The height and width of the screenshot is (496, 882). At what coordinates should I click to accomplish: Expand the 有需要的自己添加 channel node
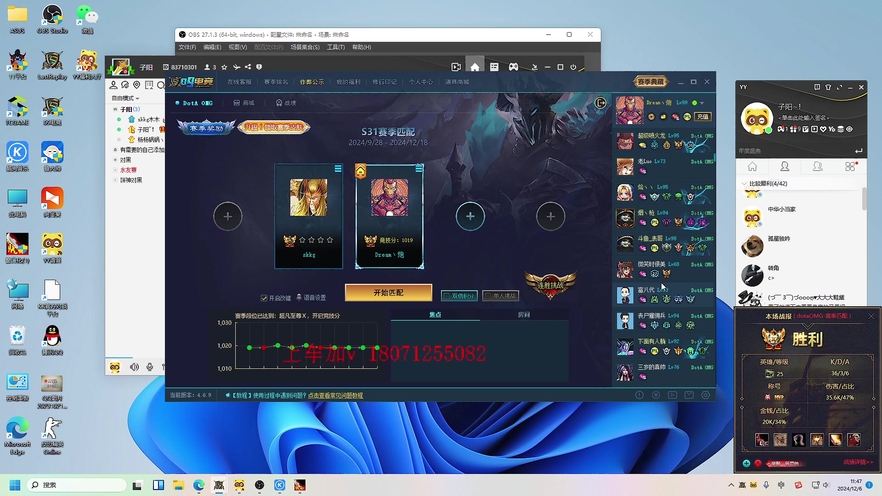[x=115, y=150]
